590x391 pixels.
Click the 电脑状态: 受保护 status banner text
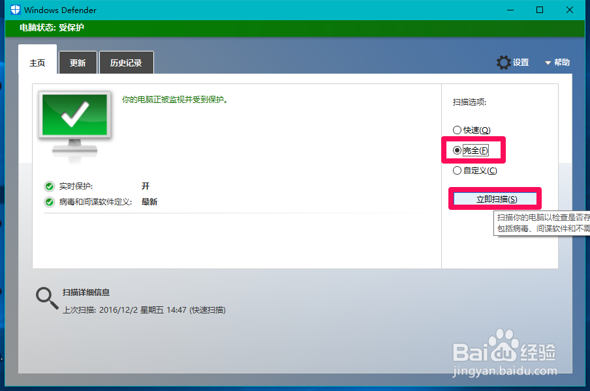pos(52,27)
